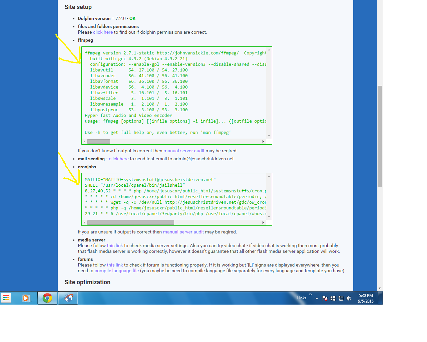Image resolution: width=427 pixels, height=342 pixels.
Task: Click the green 'OK' Dolphin version status
Action: click(x=132, y=18)
